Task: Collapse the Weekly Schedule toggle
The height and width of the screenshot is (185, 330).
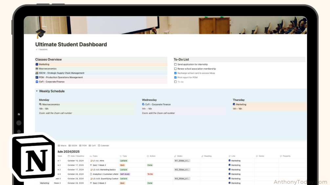Action: pyautogui.click(x=37, y=91)
